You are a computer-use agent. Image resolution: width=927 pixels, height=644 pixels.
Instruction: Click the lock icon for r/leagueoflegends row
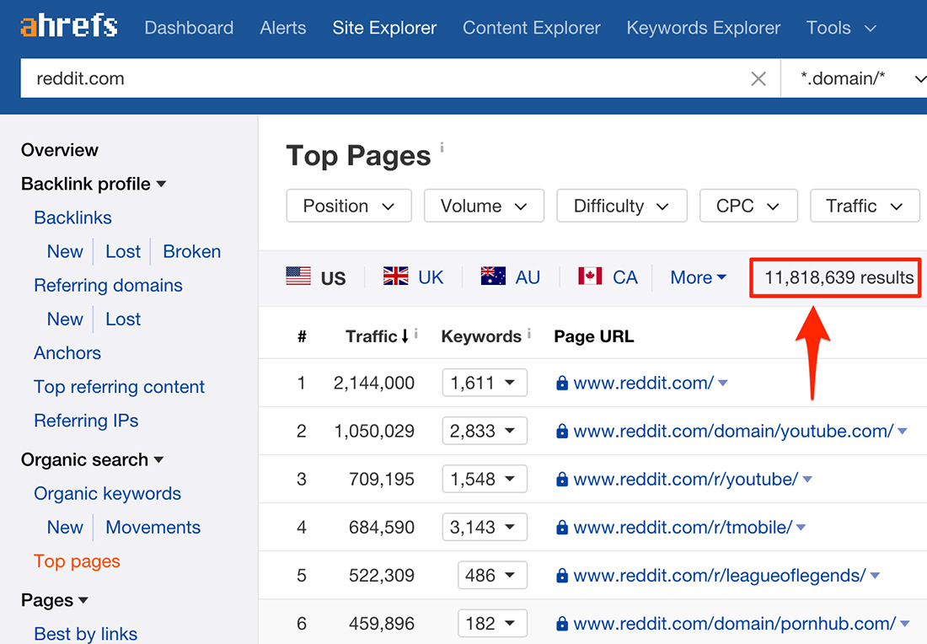(561, 576)
